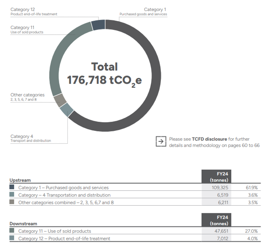The height and width of the screenshot is (246, 270).
Task: Open the TCFD disclosure link
Action: 209,139
